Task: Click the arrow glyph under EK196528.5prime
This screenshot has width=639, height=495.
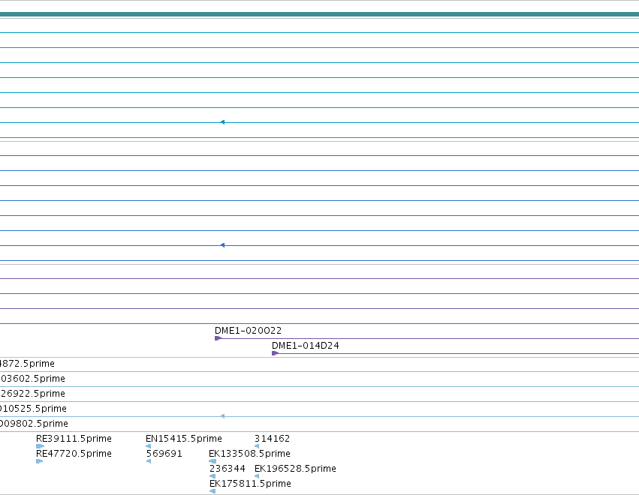Action: (x=257, y=476)
